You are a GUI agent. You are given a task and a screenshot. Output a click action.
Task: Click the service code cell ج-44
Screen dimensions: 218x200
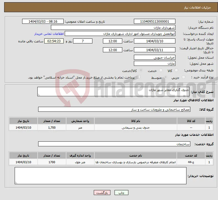tap(191, 162)
